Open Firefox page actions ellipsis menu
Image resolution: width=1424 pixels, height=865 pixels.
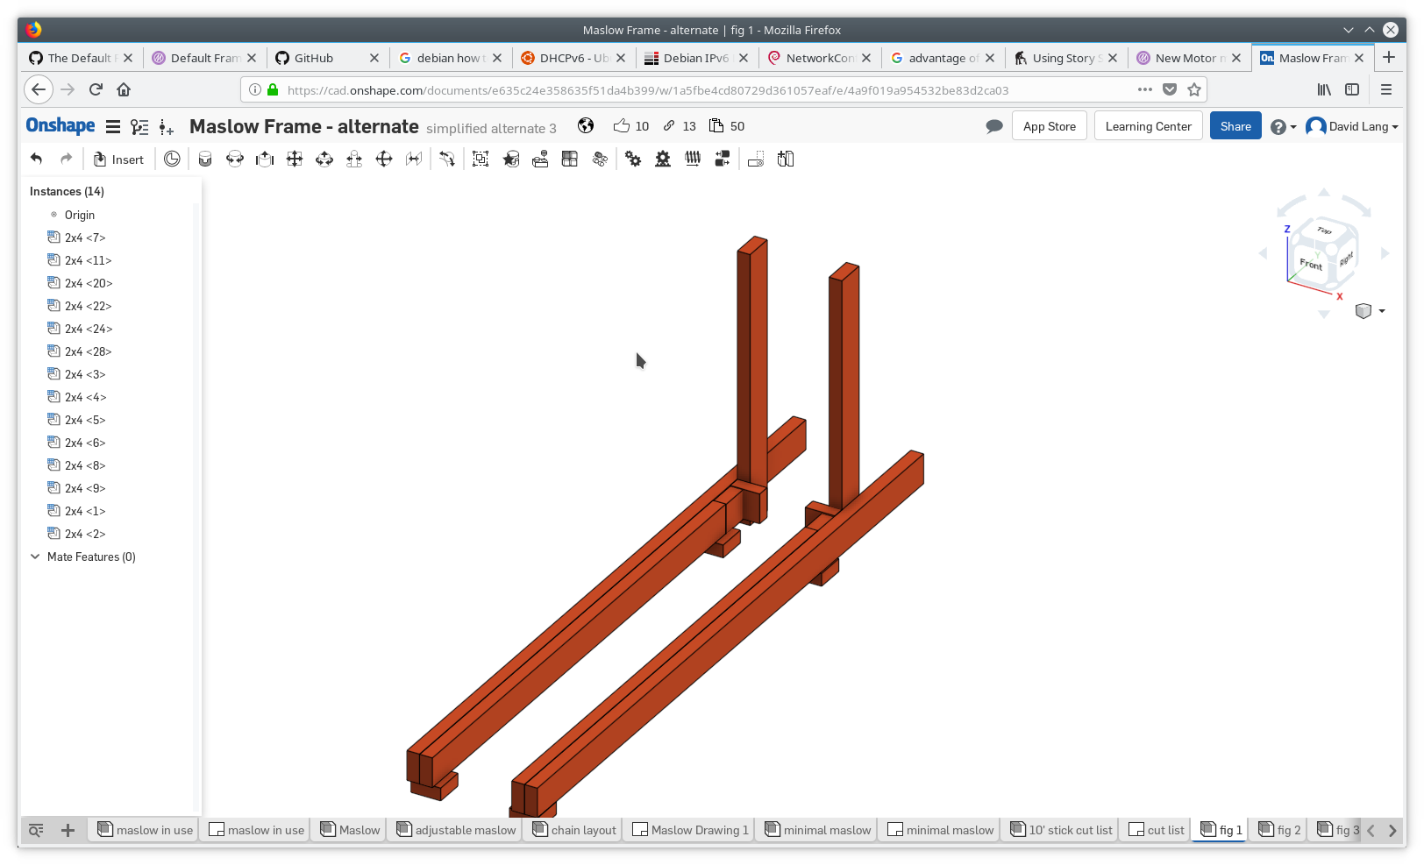tap(1145, 89)
